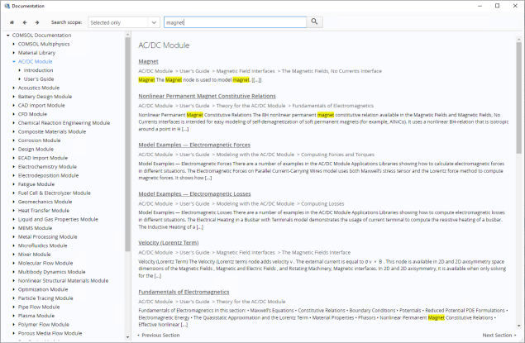Select ECAD Import Module
This screenshot has width=525, height=343.
[x=43, y=158]
